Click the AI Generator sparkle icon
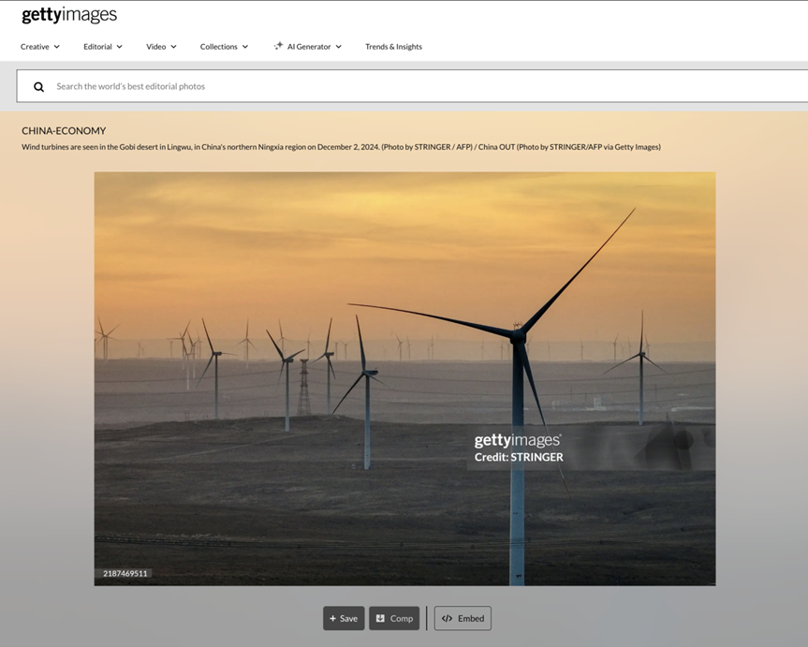 [x=278, y=46]
